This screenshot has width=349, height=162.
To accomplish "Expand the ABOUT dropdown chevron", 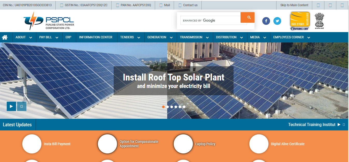I will (x=31, y=38).
